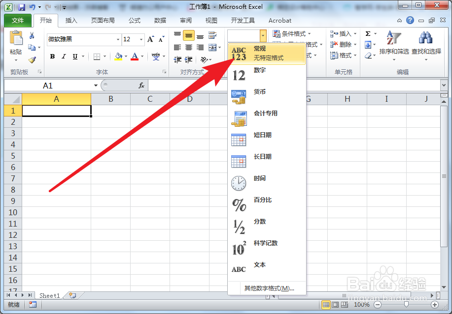Open the 文件 File tab
Screen dimensions: 452x314
point(18,21)
